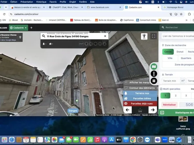Screen dimensions: 194x145
Task: Click the black grid layout button
Action: (x=154, y=81)
